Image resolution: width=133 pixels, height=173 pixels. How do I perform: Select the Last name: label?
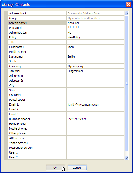click(x=37, y=57)
